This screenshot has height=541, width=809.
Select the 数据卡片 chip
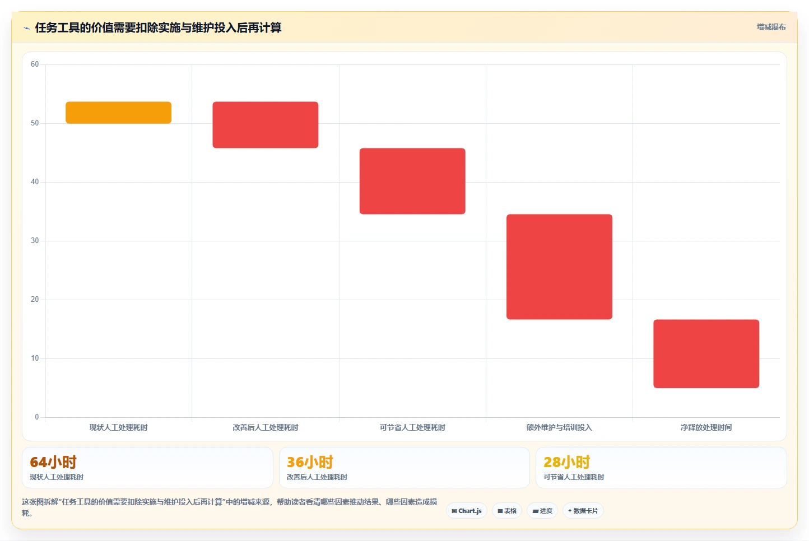click(x=583, y=511)
